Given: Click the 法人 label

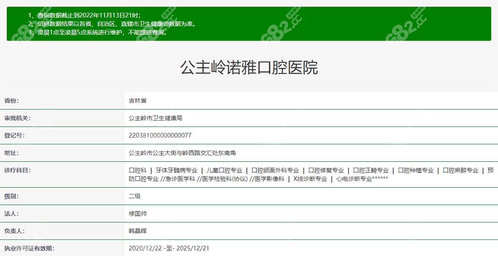Looking at the screenshot, I should point(11,214).
